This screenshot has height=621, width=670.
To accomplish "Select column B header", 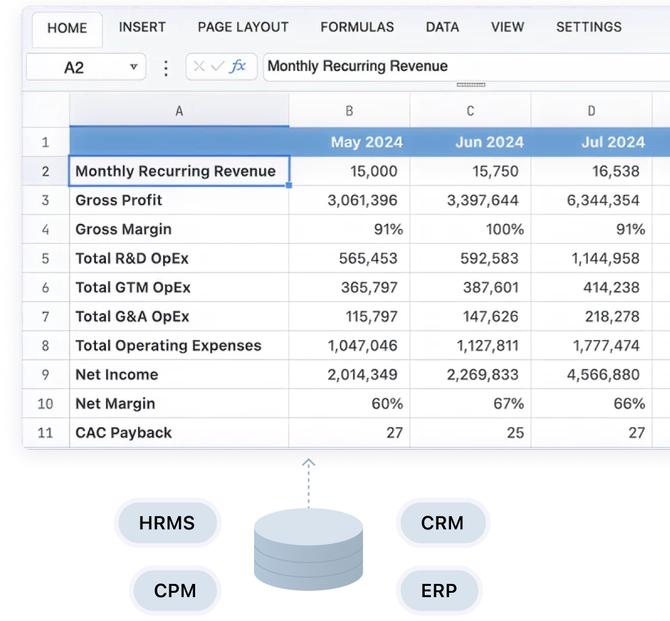I will [349, 111].
